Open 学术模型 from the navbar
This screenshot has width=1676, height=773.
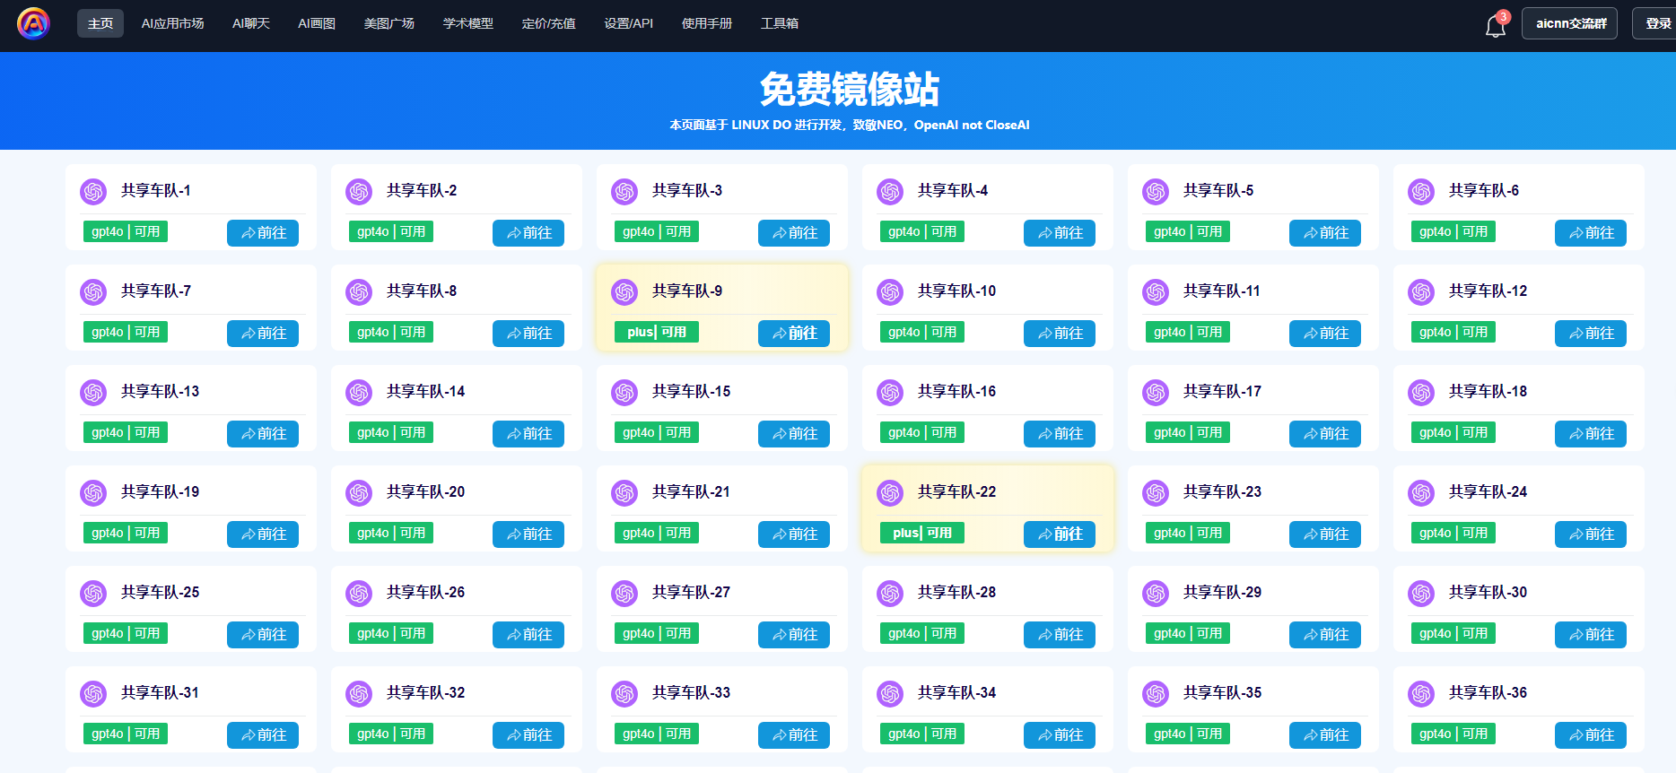[x=468, y=23]
